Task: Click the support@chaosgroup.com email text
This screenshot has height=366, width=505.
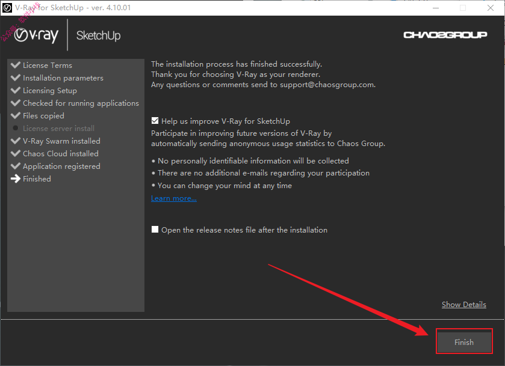Action: (327, 85)
